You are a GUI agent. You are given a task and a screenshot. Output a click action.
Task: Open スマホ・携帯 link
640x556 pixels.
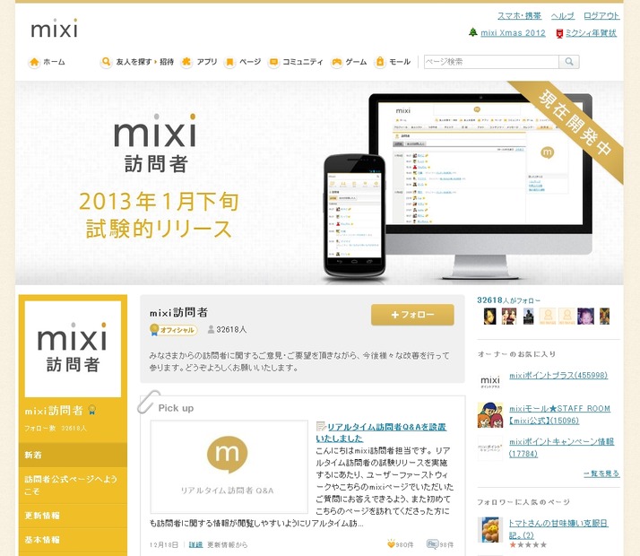coord(519,16)
